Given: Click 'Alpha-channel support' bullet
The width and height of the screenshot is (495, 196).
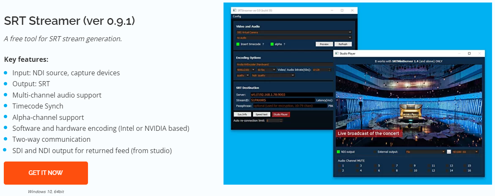Looking at the screenshot, I should click(x=48, y=117).
